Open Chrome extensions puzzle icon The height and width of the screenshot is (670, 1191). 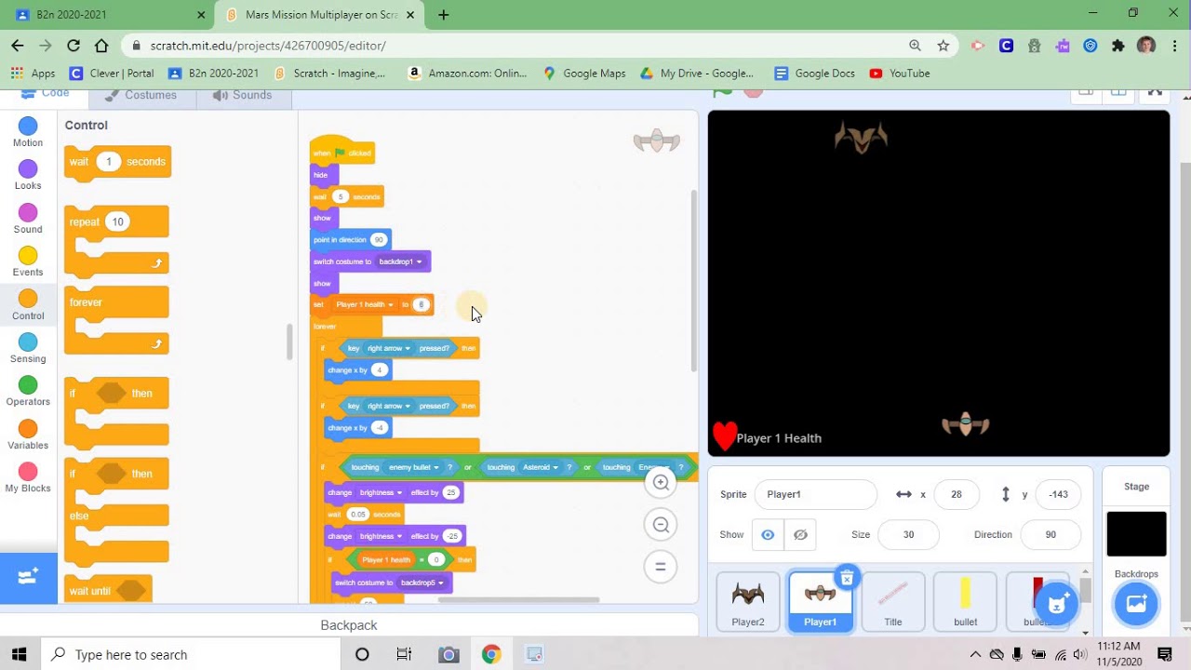[1118, 45]
